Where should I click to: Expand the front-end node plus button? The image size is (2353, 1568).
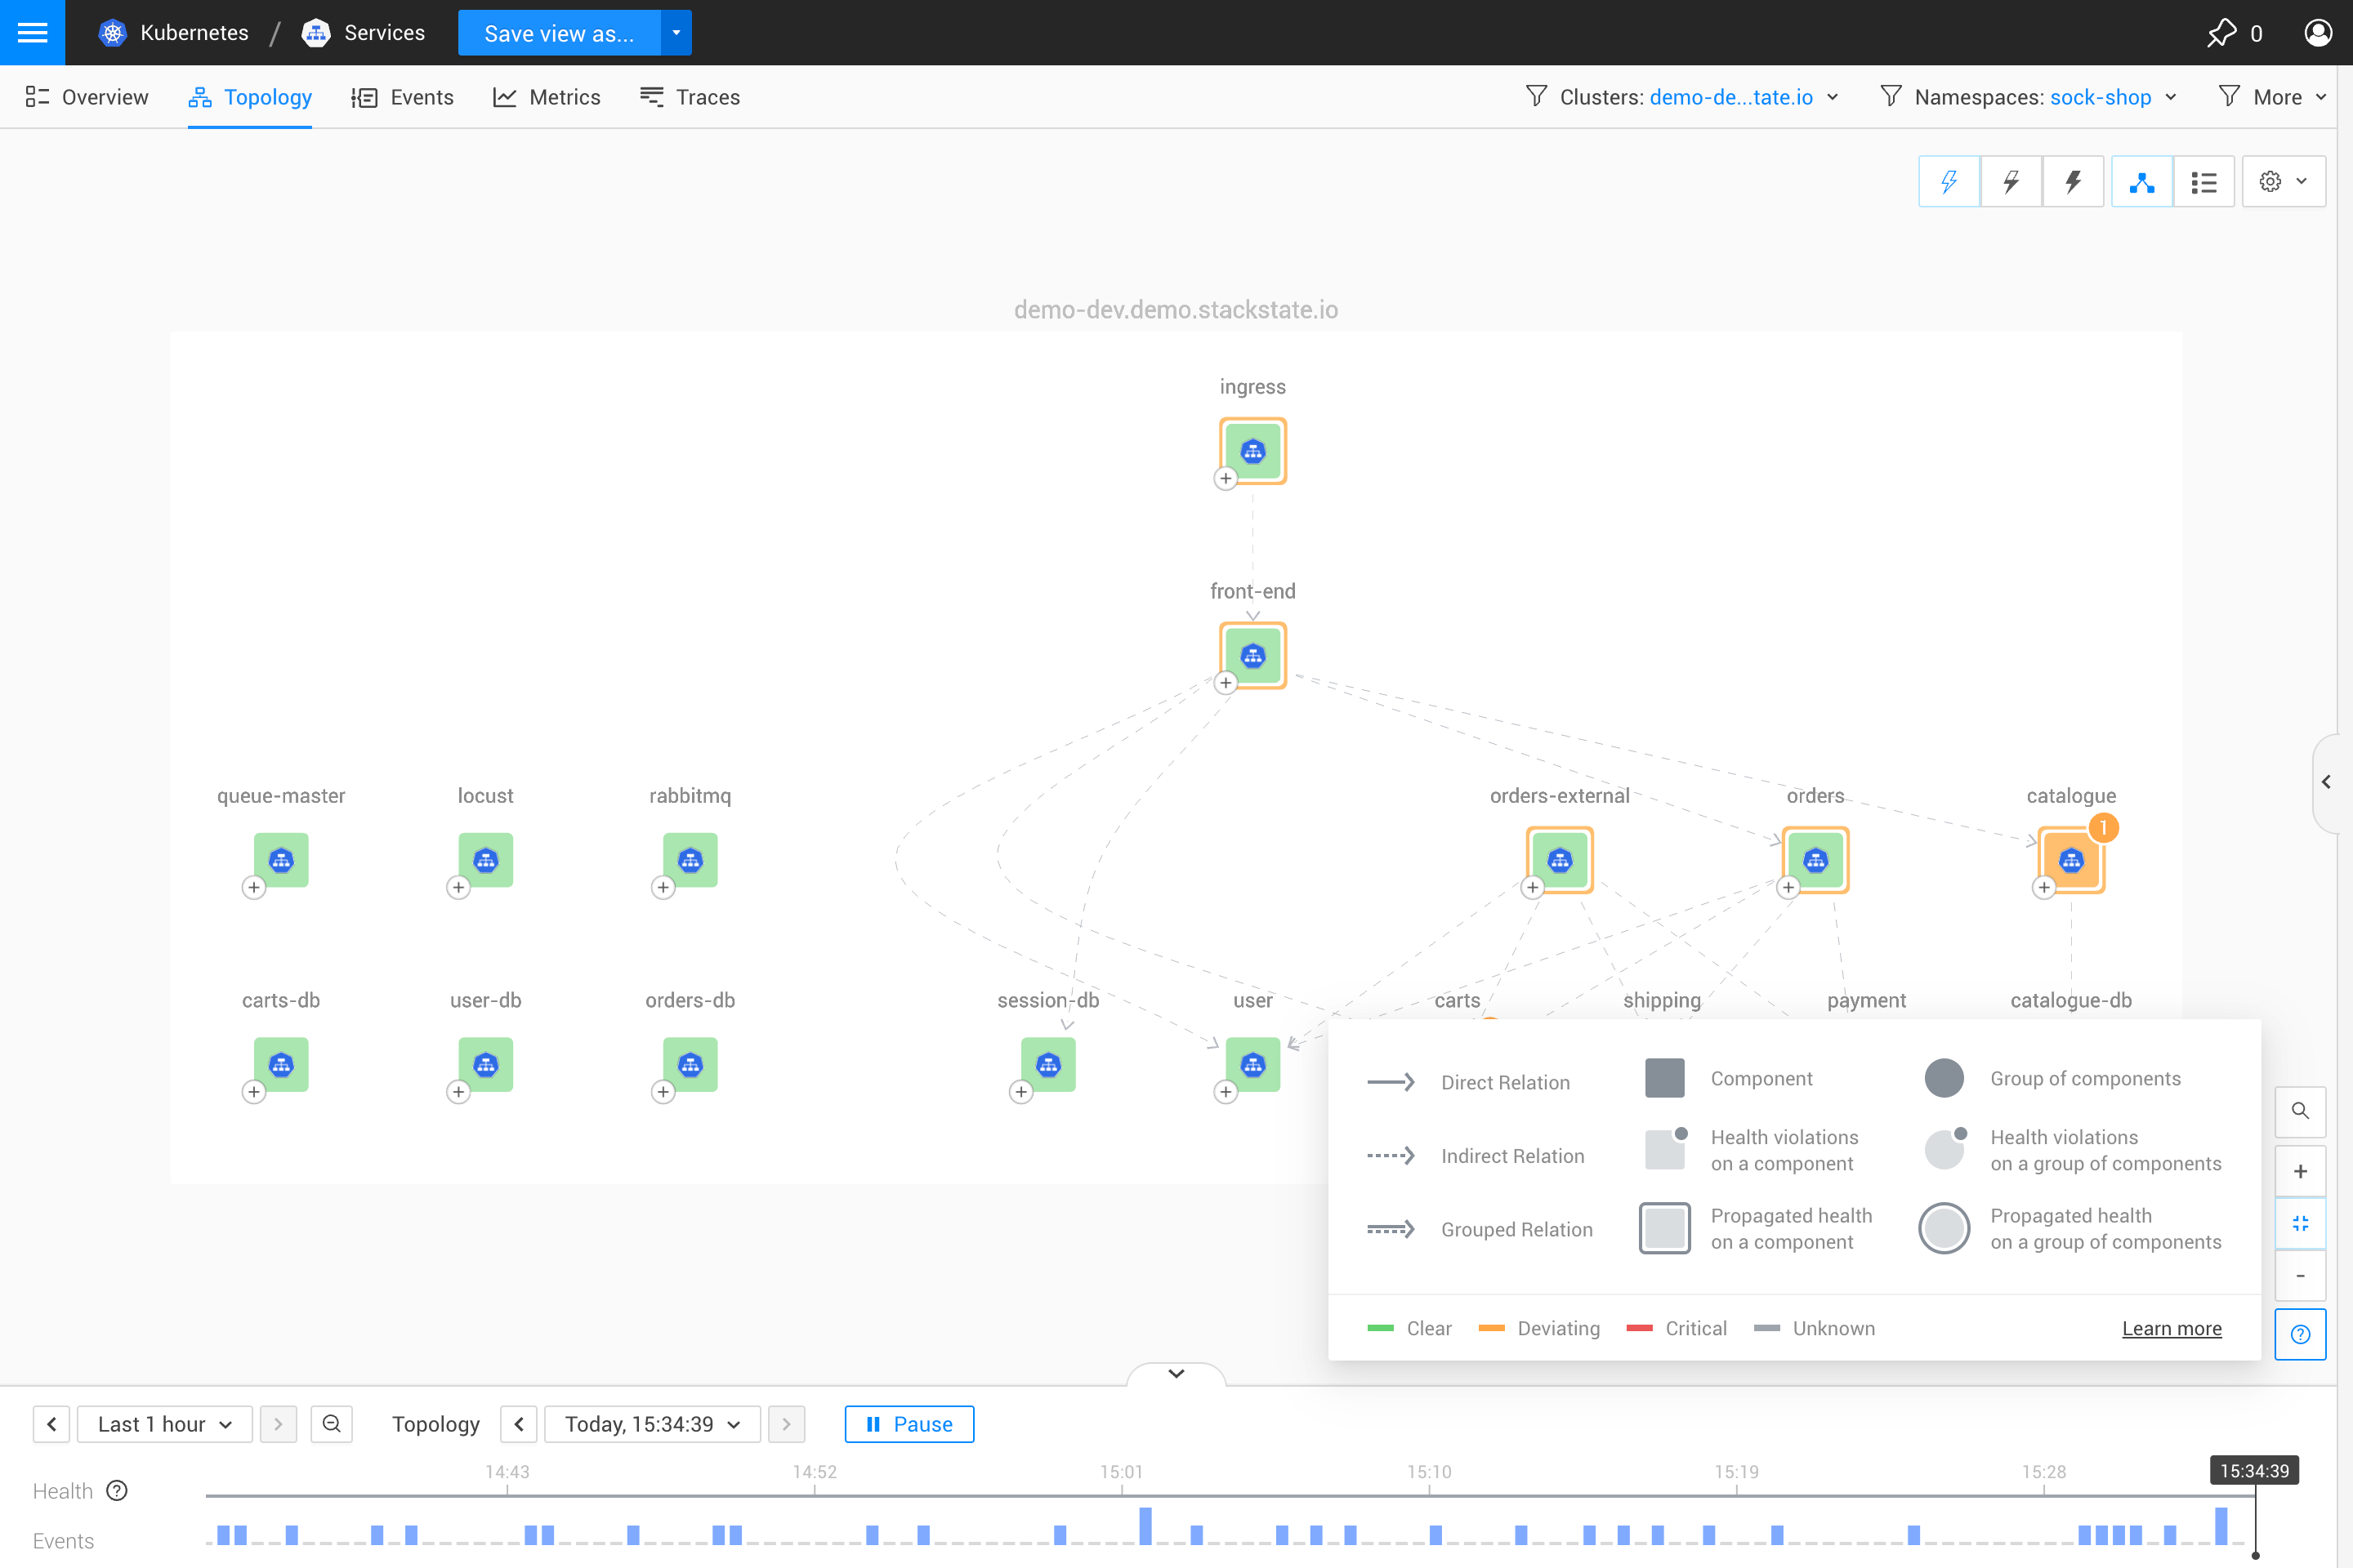tap(1226, 683)
